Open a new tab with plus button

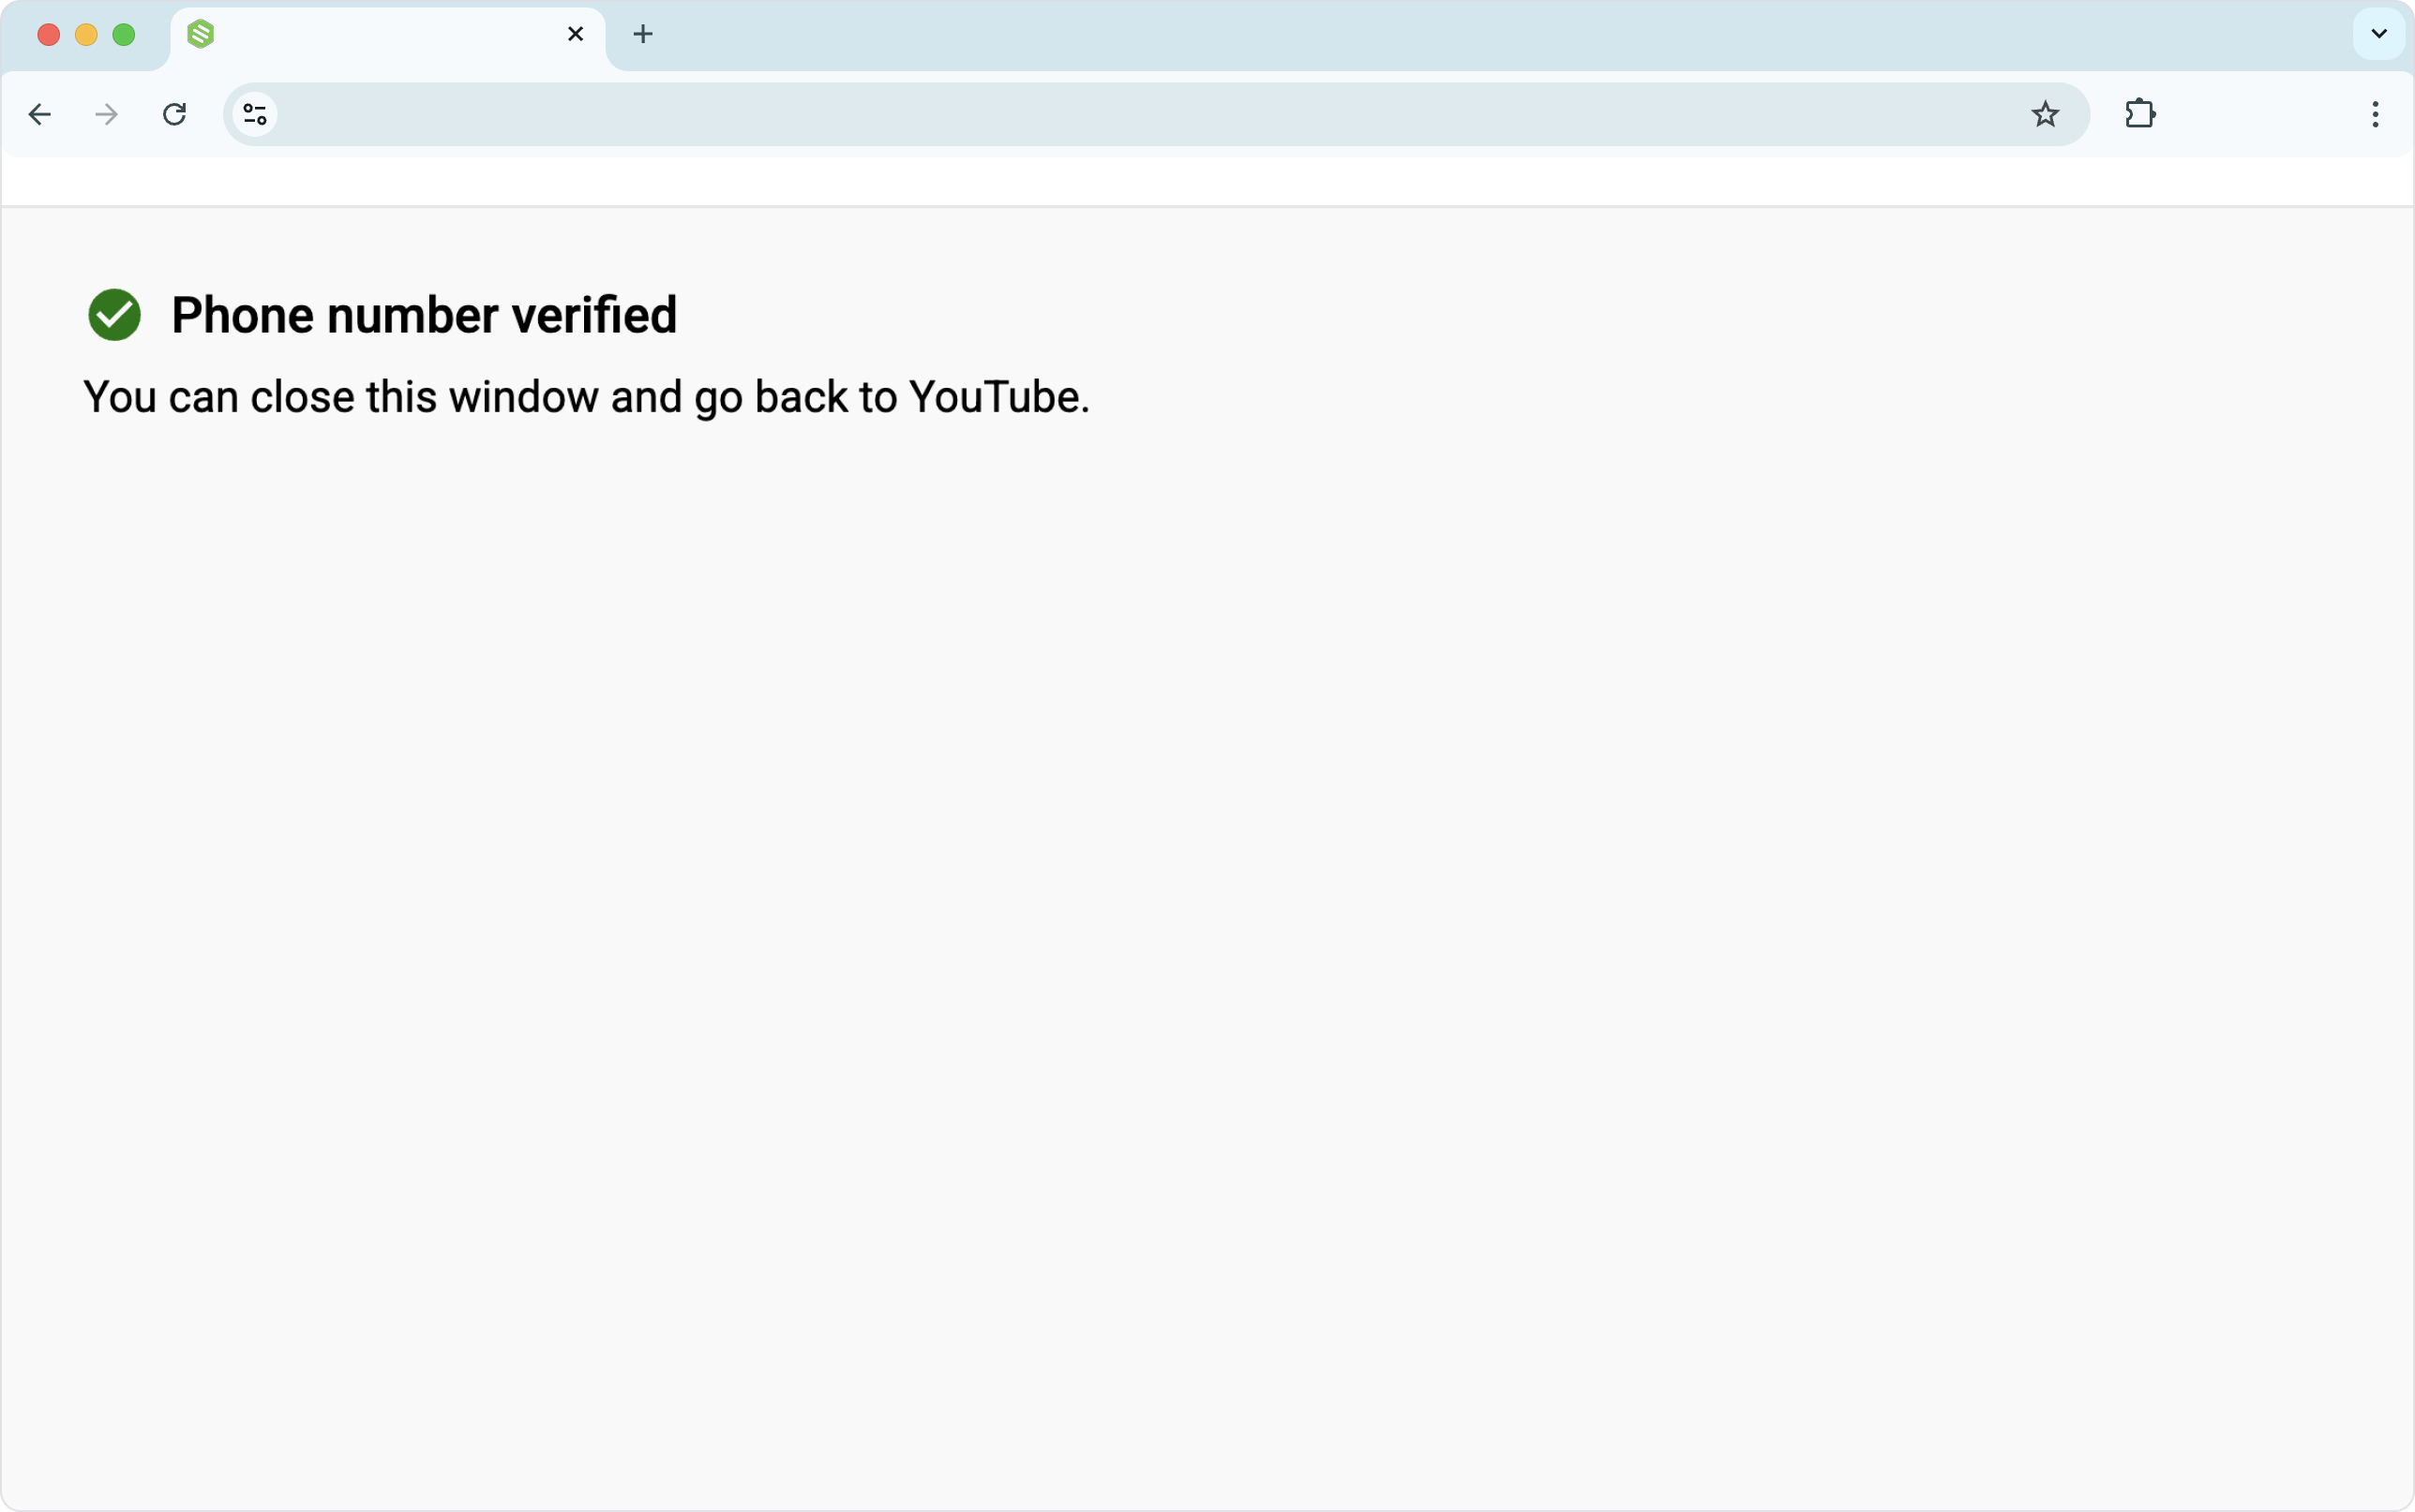click(643, 34)
